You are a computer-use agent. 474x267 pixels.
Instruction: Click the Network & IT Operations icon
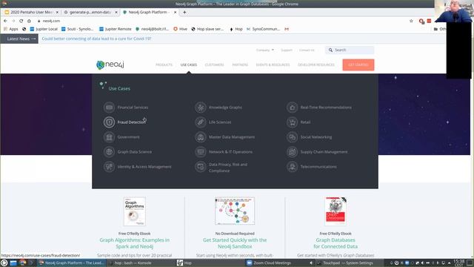201,151
